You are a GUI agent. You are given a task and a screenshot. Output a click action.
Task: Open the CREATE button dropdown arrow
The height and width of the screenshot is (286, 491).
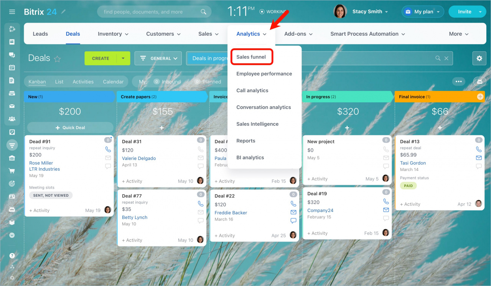coord(123,58)
